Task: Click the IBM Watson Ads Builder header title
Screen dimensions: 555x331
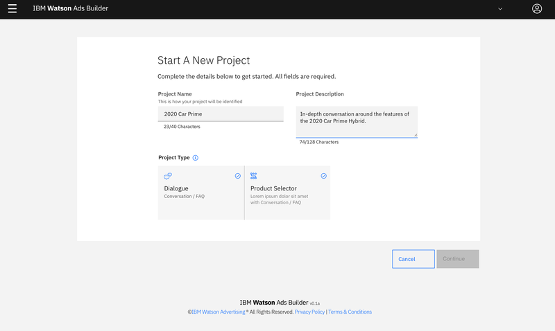Action: tap(71, 8)
